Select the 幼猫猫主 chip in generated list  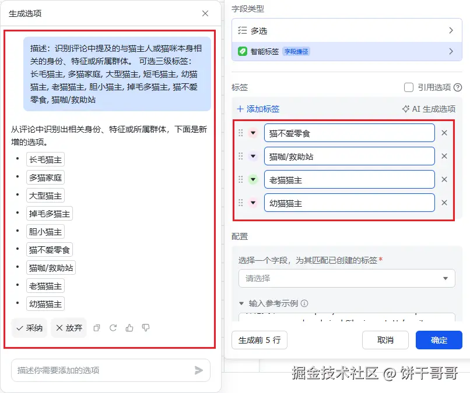[x=45, y=304]
